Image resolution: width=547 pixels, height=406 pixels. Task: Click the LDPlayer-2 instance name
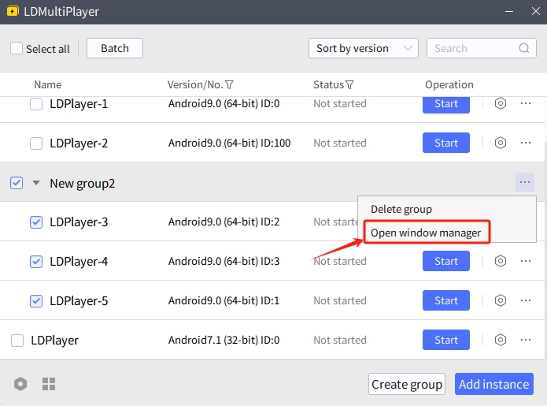[x=79, y=143]
